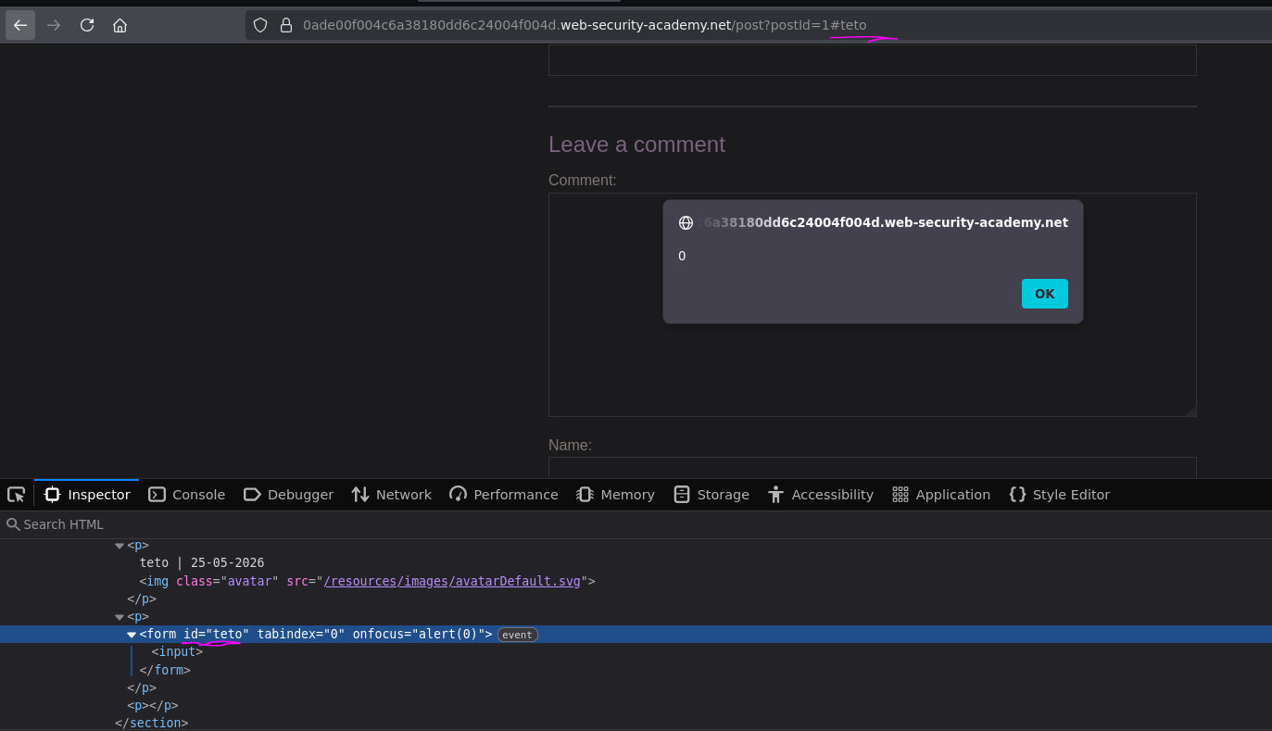
Task: Click the tabindex="0" attribute
Action: tap(301, 635)
